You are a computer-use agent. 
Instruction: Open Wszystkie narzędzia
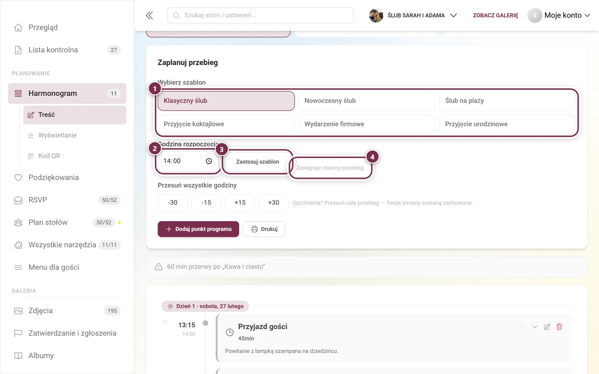67,245
